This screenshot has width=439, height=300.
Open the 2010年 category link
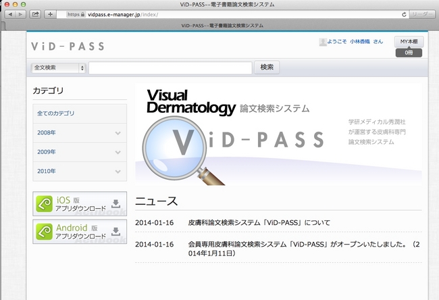click(x=47, y=171)
